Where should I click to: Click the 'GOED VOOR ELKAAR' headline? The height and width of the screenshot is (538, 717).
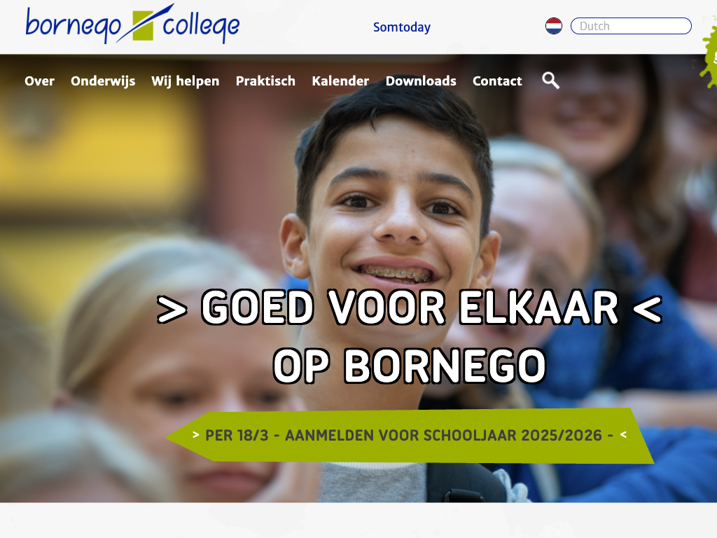pyautogui.click(x=410, y=308)
